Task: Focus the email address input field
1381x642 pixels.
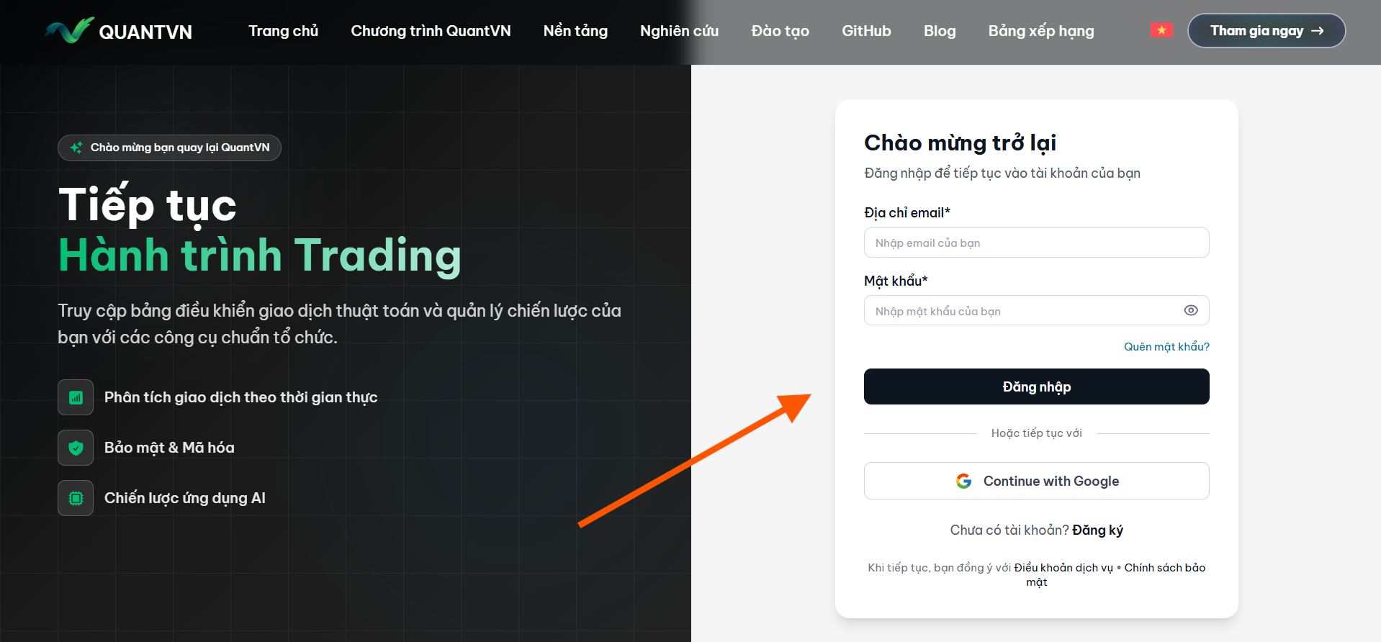Action: [x=1036, y=243]
